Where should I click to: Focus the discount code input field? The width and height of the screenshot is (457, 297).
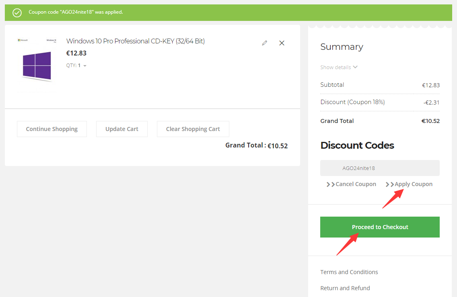coord(380,168)
